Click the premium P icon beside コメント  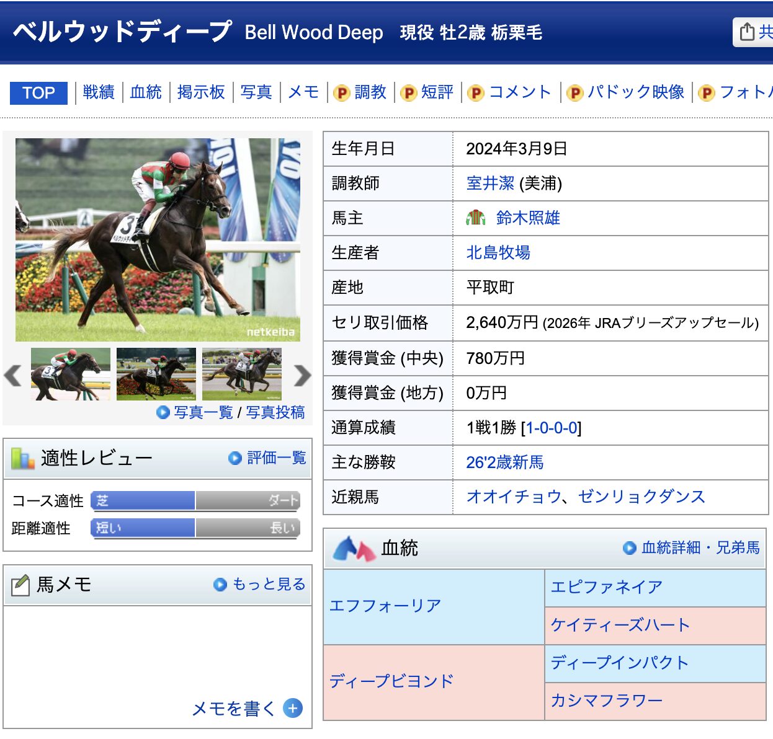476,93
